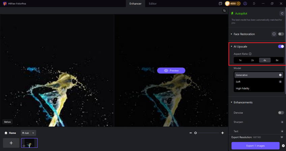The width and height of the screenshot is (286, 151).
Task: Expand the Export Resolution options
Action: tap(282, 137)
